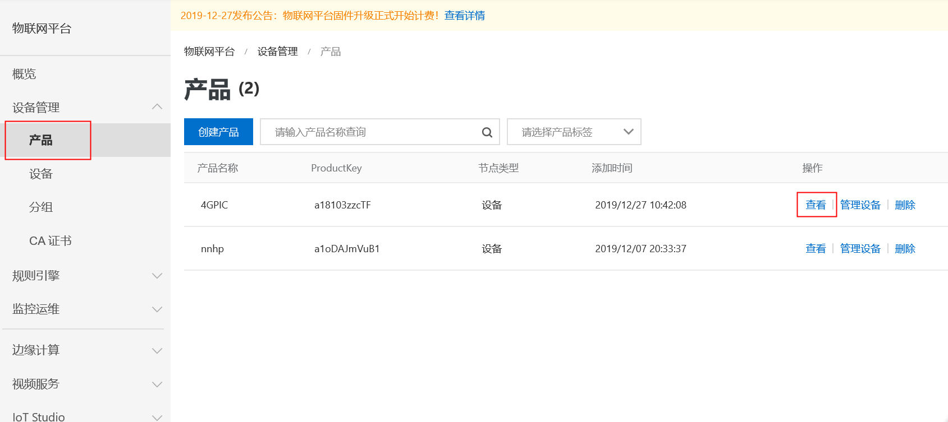Expand the 监控运维 sidebar section
Viewport: 948px width, 422px height.
coord(157,309)
